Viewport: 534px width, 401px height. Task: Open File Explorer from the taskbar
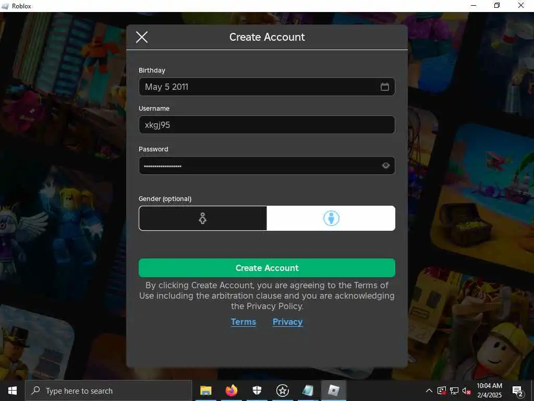[x=205, y=391]
